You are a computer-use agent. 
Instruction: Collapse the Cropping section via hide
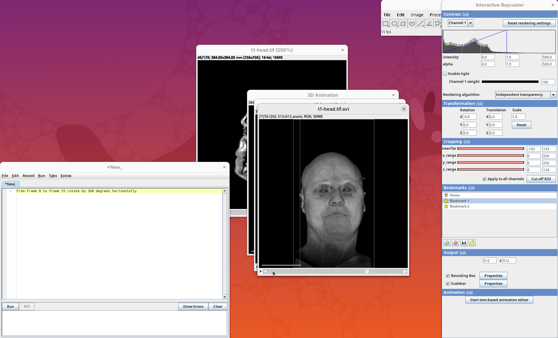pos(467,142)
